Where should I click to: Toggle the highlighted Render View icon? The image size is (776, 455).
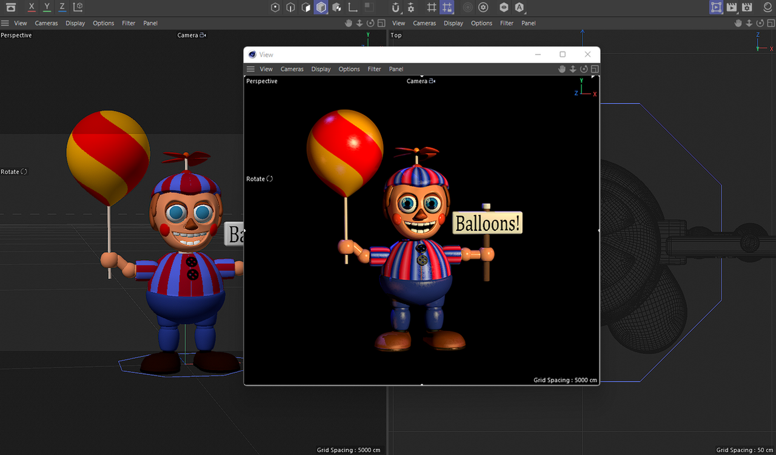click(717, 7)
